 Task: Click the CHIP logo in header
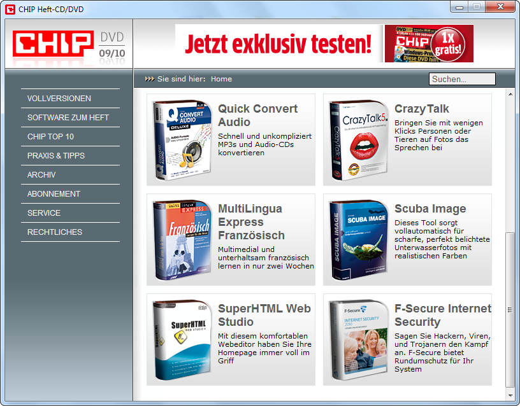point(52,45)
